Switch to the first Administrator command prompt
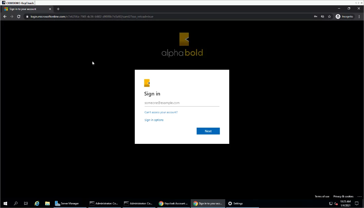The height and width of the screenshot is (208, 364). pyautogui.click(x=104, y=203)
